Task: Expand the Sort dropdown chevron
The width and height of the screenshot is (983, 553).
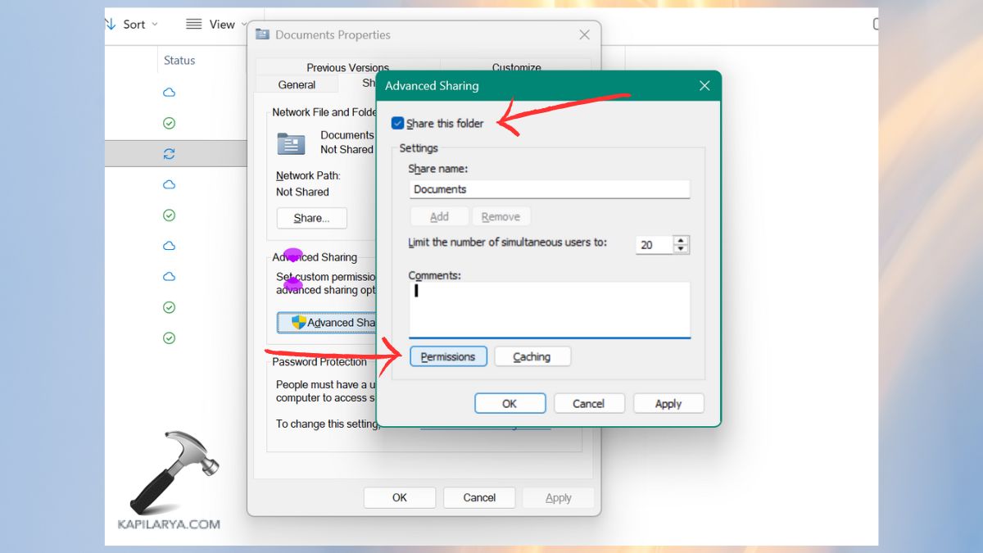Action: pos(155,24)
